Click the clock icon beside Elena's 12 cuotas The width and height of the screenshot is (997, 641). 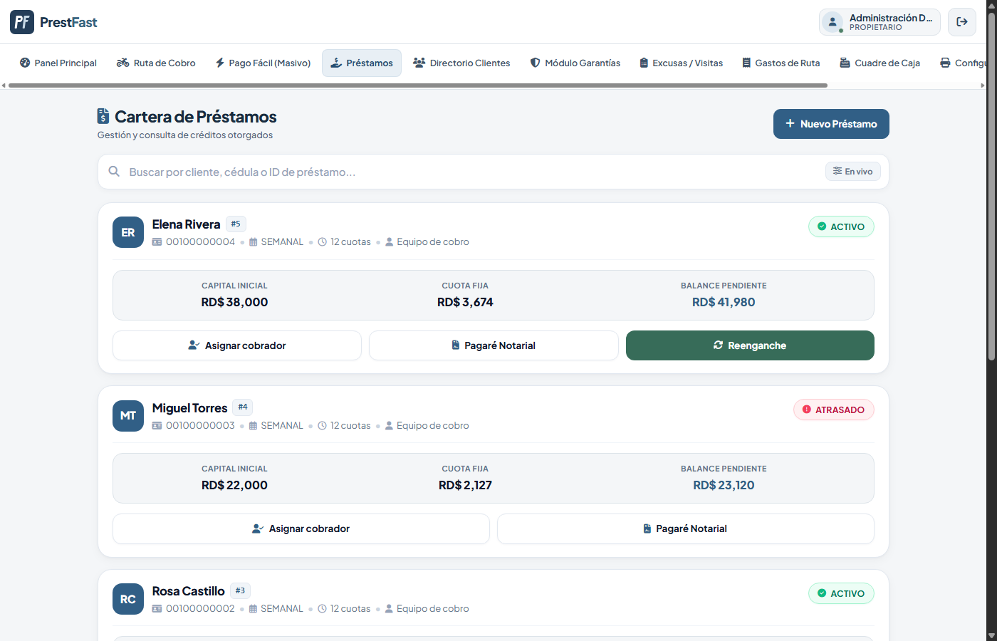pos(323,242)
